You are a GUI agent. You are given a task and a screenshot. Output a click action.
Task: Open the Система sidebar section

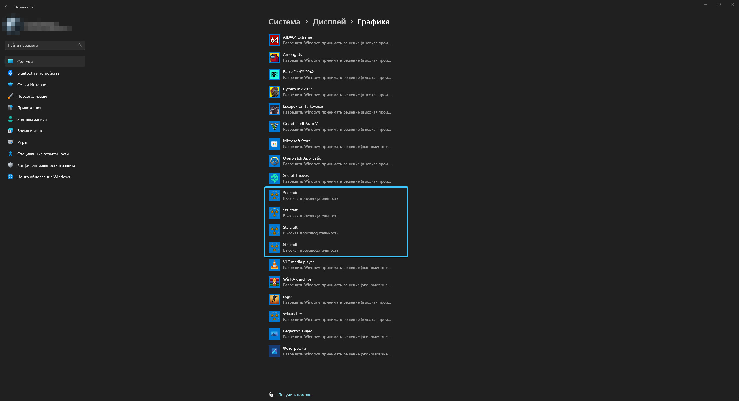pos(45,61)
